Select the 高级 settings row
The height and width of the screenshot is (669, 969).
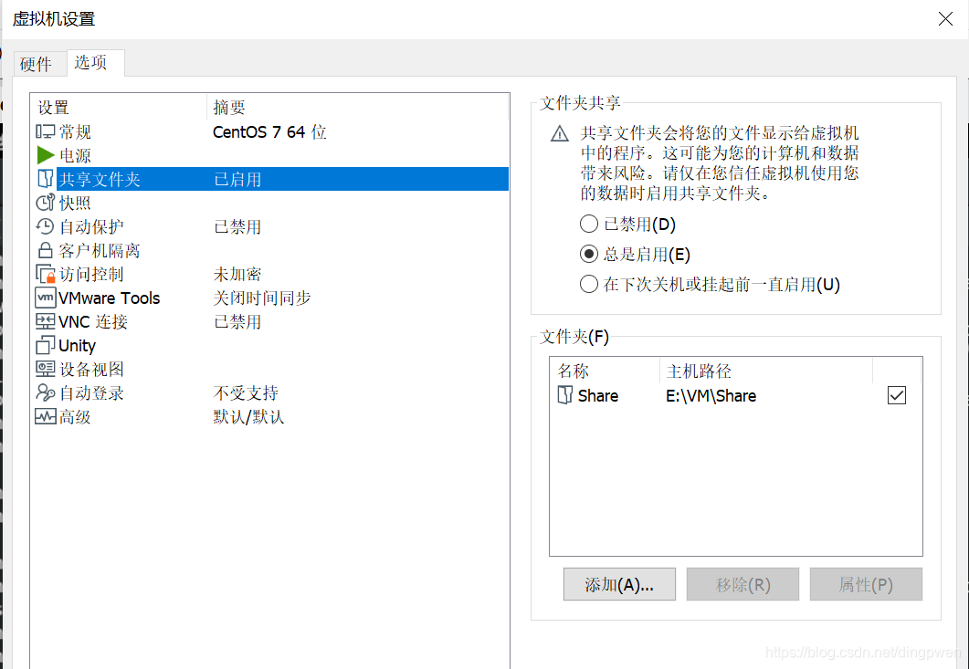[270, 416]
